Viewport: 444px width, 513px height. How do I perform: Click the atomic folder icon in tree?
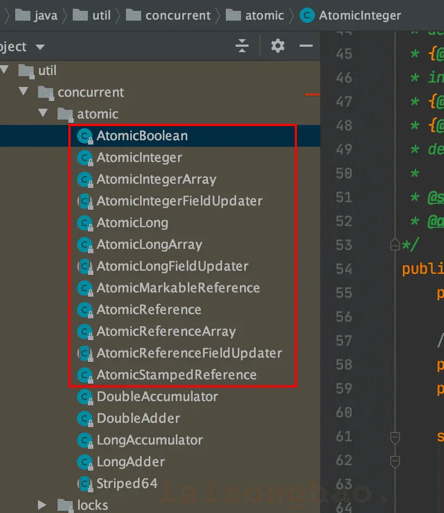coord(65,115)
